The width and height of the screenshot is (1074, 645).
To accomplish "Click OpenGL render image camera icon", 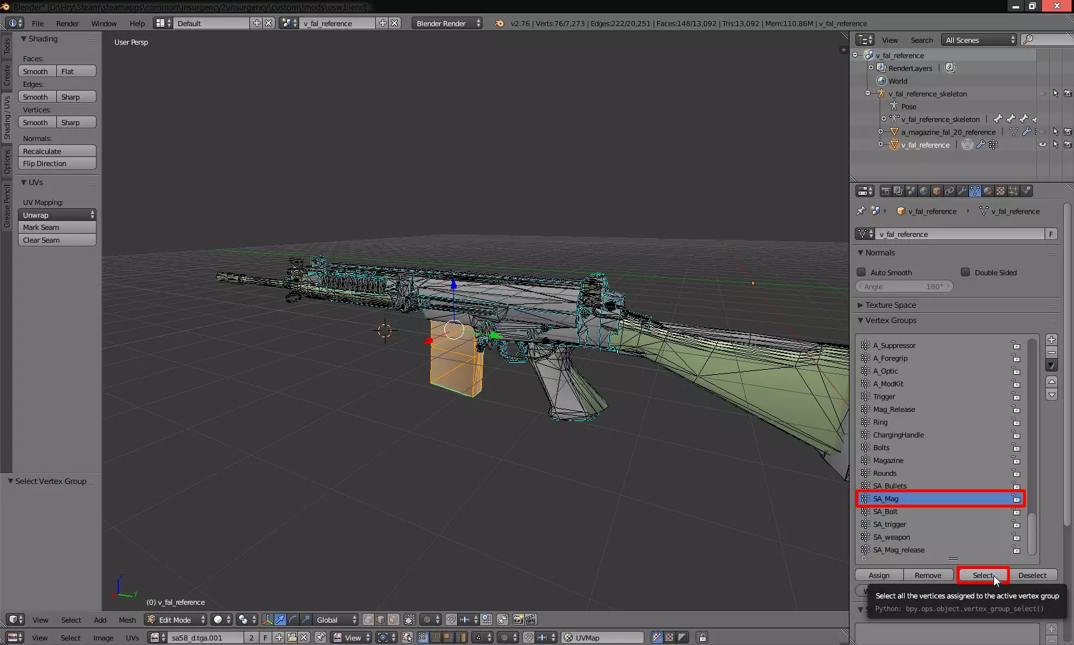I will [518, 619].
